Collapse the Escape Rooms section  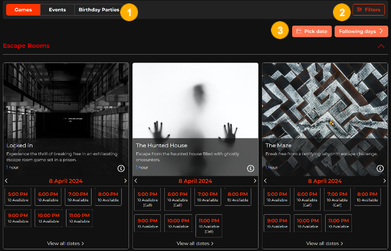tap(382, 46)
